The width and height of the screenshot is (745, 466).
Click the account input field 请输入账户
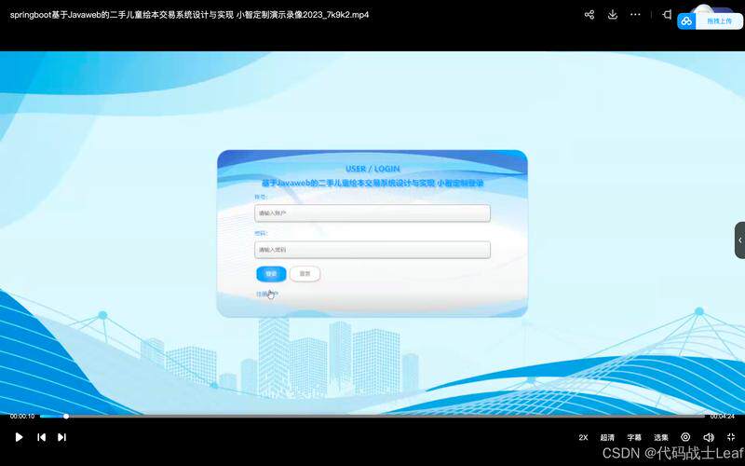point(372,213)
